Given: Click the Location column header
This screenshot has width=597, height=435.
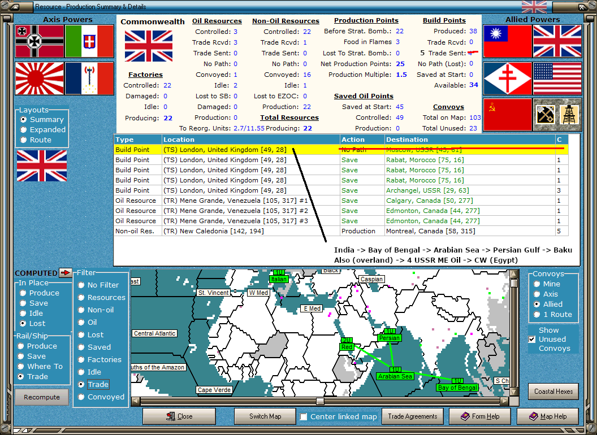Looking at the screenshot, I should [x=251, y=140].
